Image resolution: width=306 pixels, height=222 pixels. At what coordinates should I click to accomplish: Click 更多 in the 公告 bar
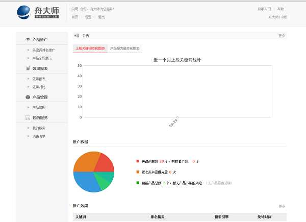click(x=282, y=36)
